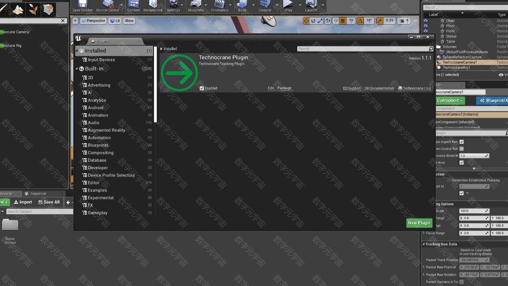Uncheck the Technocrane Plugin Enabled checkbox
Screen dimensions: 508x286
[202, 88]
